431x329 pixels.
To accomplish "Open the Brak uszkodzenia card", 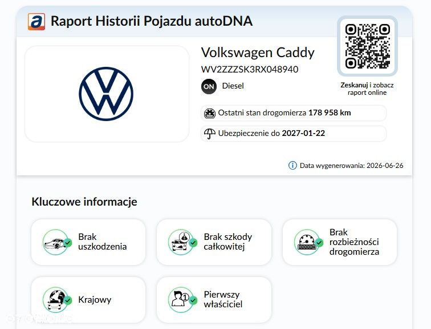I will tap(88, 242).
